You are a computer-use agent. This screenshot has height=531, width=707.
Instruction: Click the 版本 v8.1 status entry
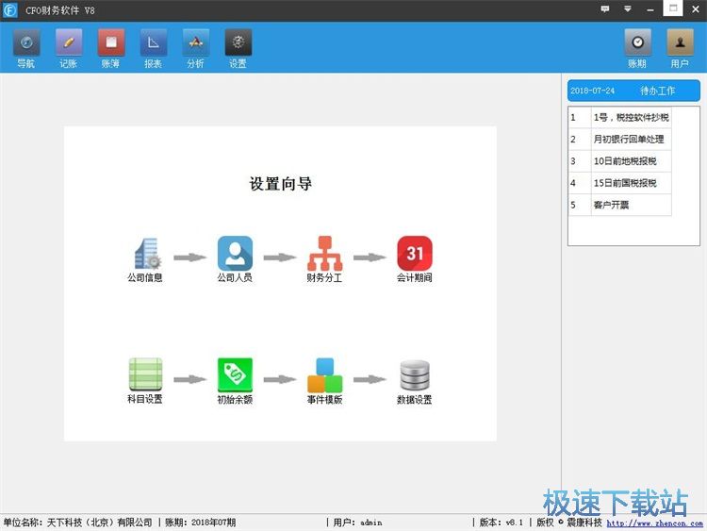pos(501,523)
